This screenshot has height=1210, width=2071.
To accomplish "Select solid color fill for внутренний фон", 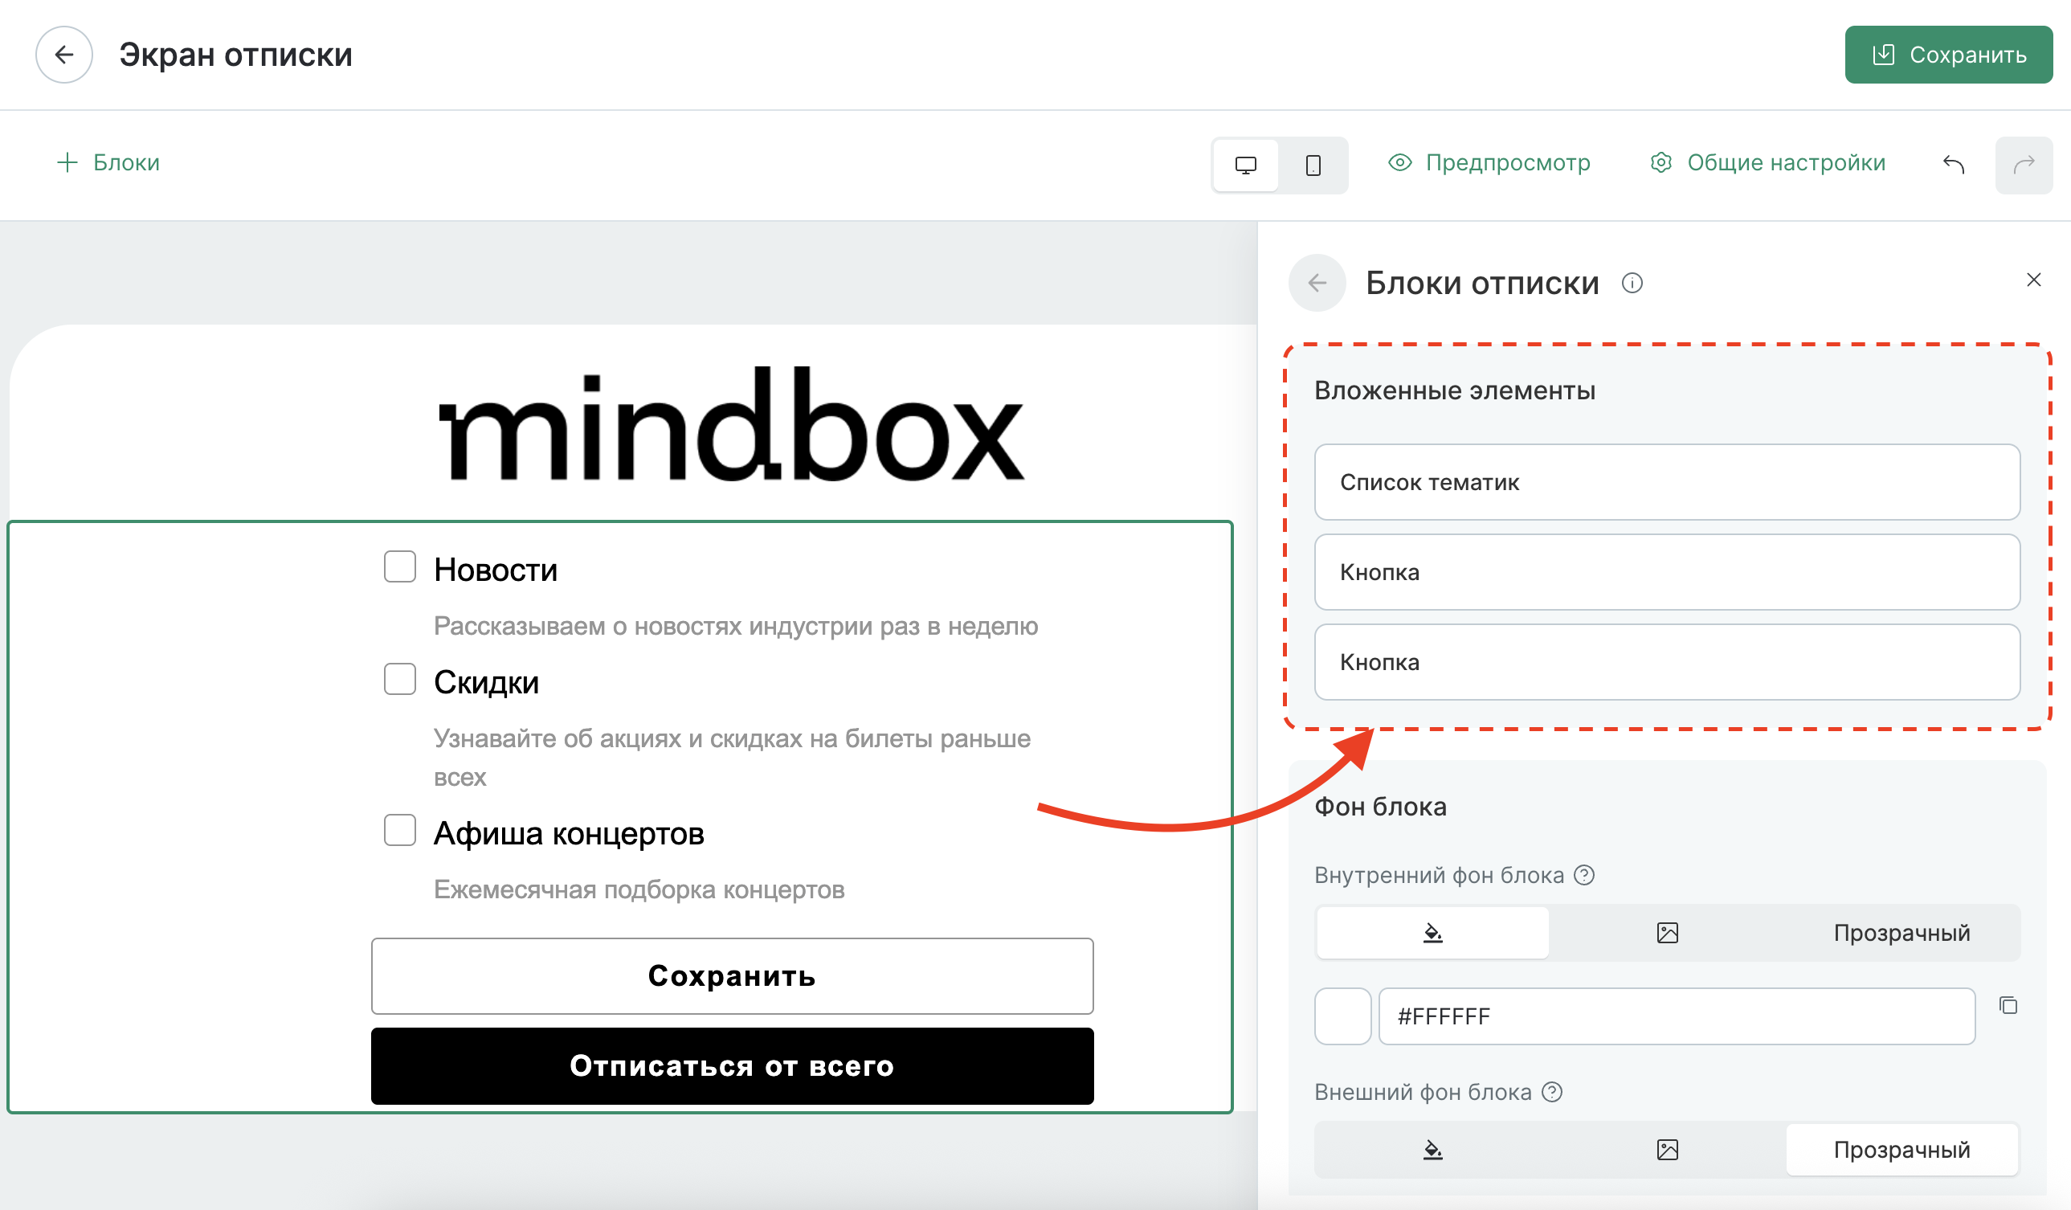I will point(1432,932).
